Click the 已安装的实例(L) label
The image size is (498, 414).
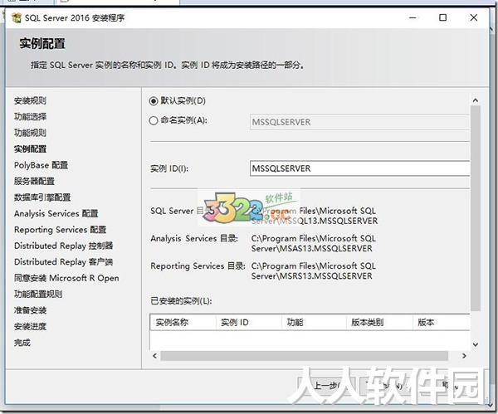coord(181,300)
